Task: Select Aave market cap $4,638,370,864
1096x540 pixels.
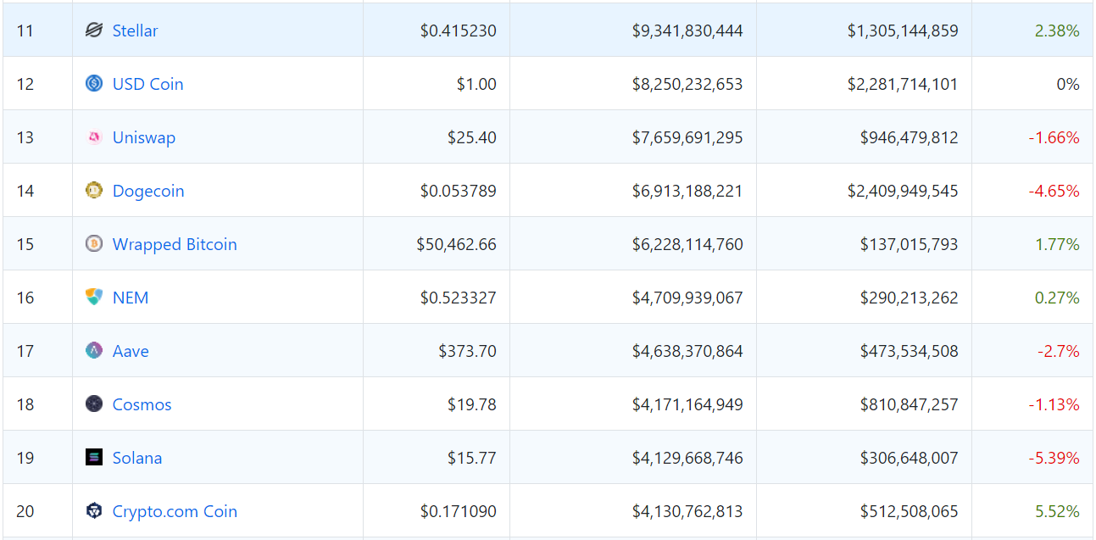Action: (687, 351)
